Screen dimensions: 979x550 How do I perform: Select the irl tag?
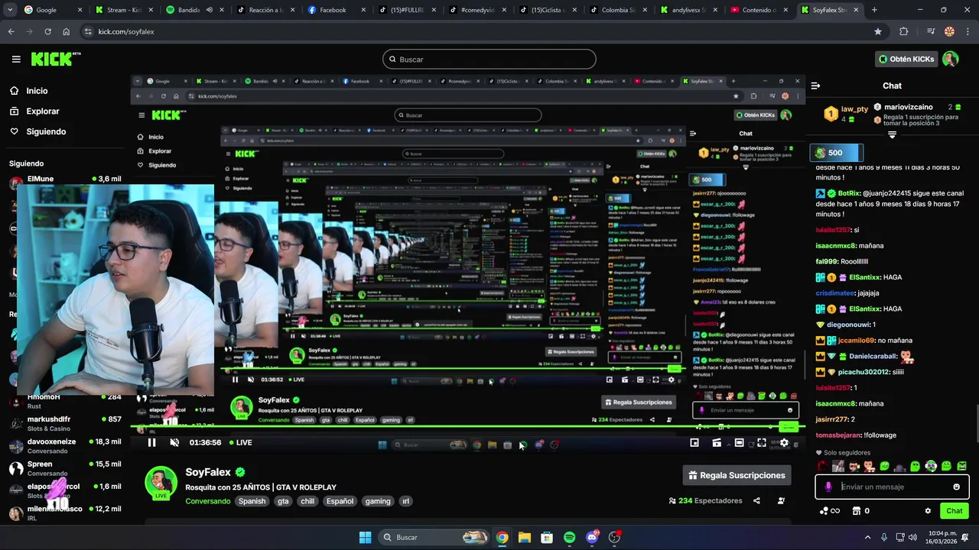[406, 501]
